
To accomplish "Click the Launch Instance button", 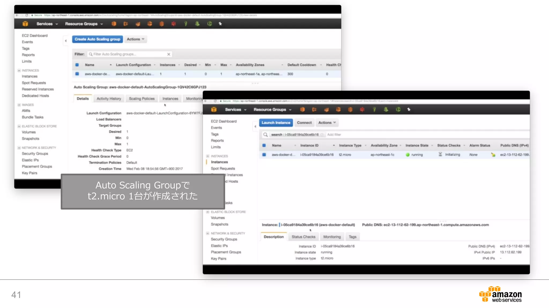I will point(276,123).
